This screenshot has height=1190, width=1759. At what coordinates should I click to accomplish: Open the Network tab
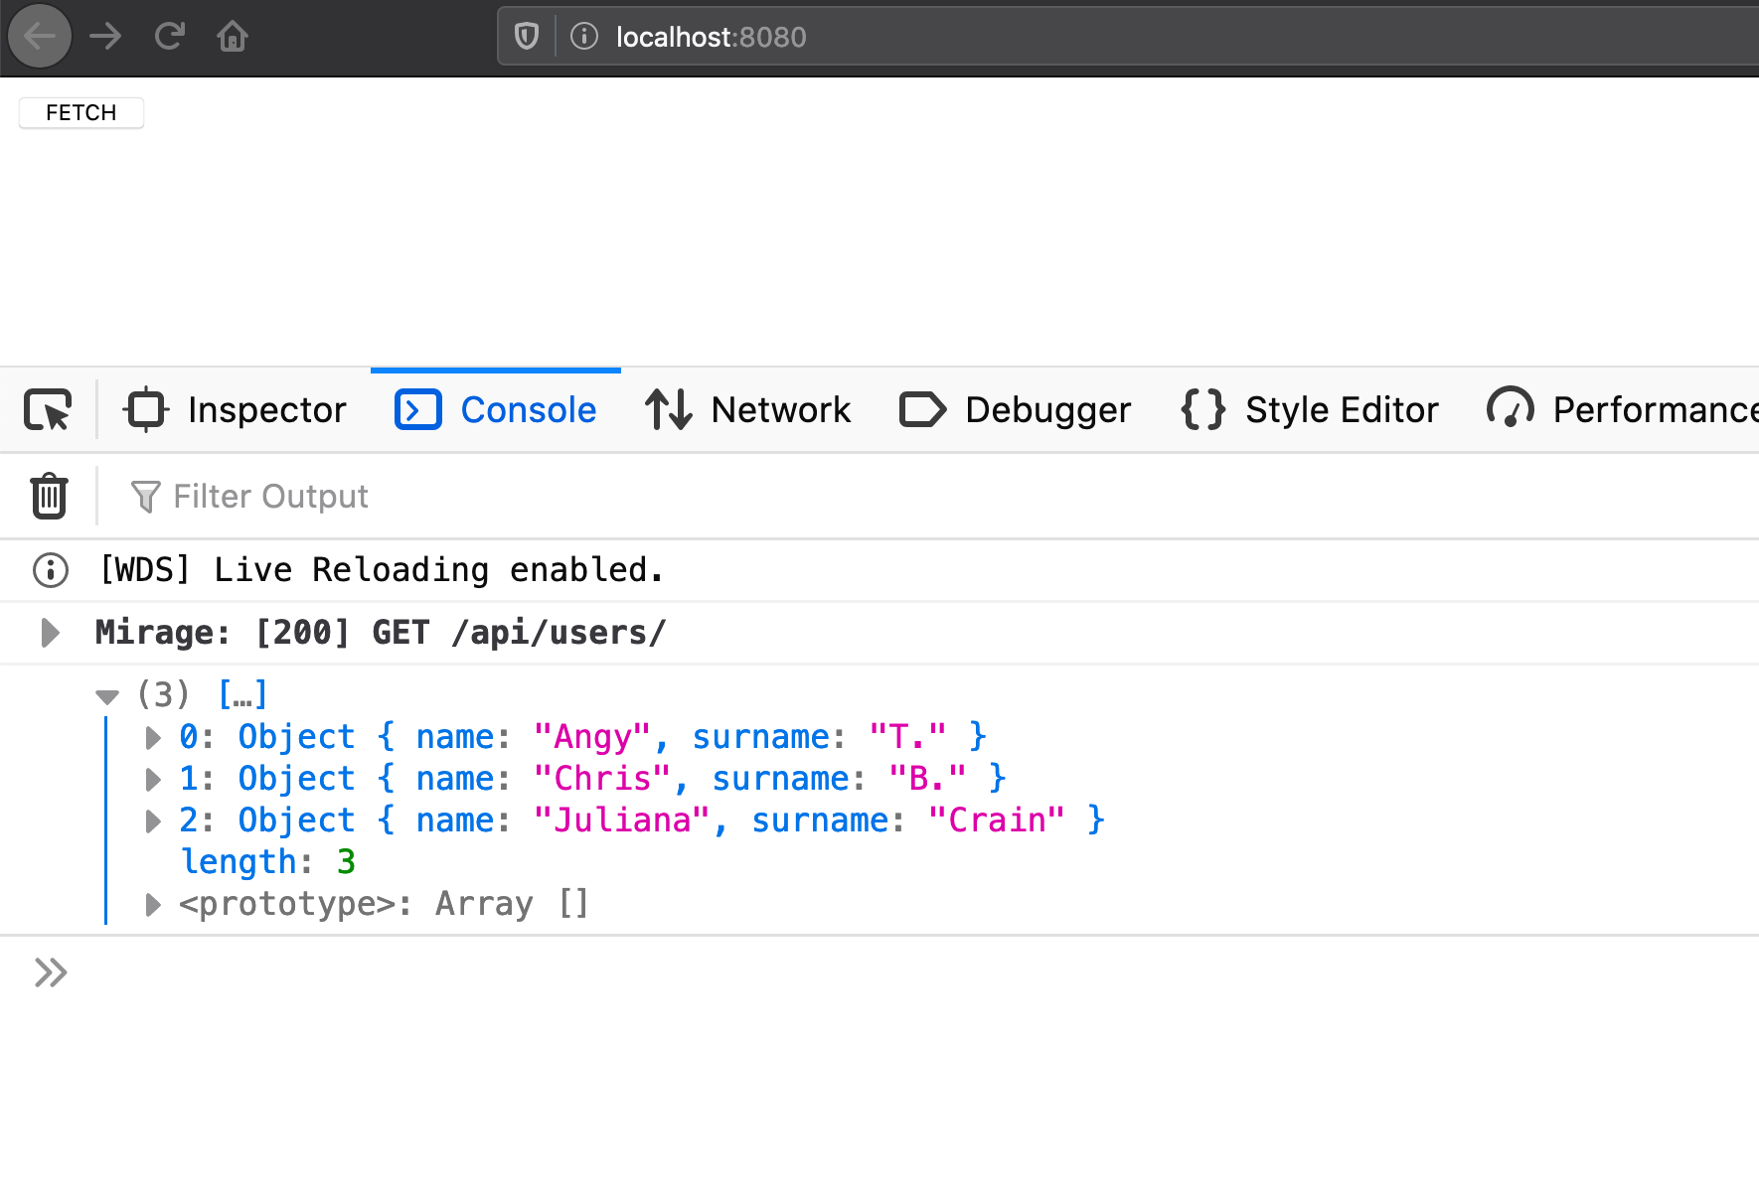tap(748, 409)
